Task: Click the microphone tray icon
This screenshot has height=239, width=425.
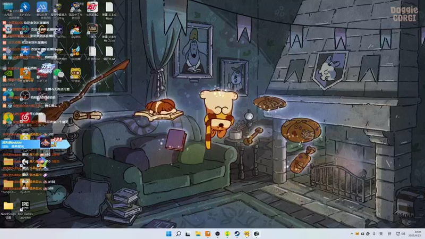Action: 374,234
